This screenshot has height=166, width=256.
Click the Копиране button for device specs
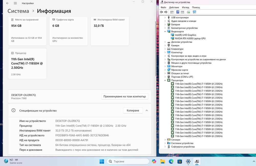133,110
